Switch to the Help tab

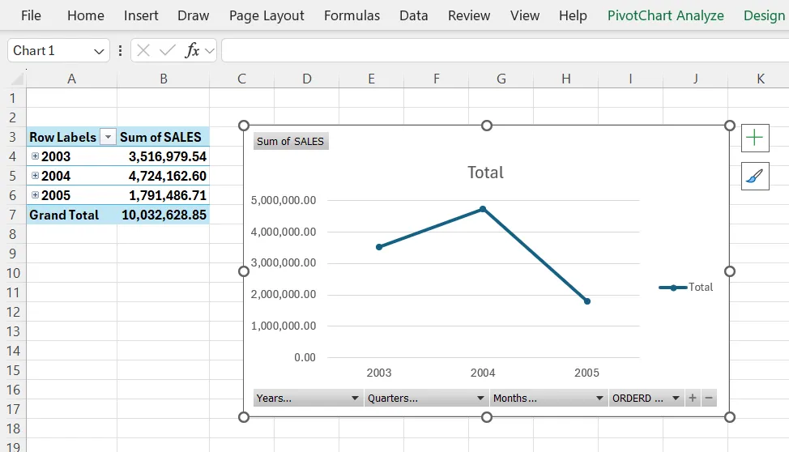click(573, 15)
